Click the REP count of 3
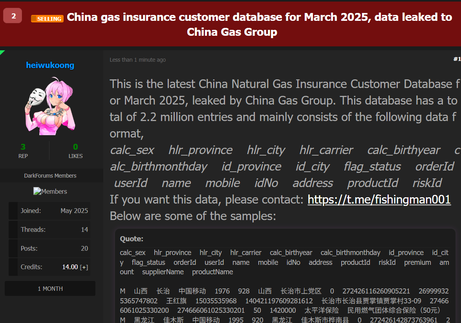The image size is (461, 323). tap(23, 147)
